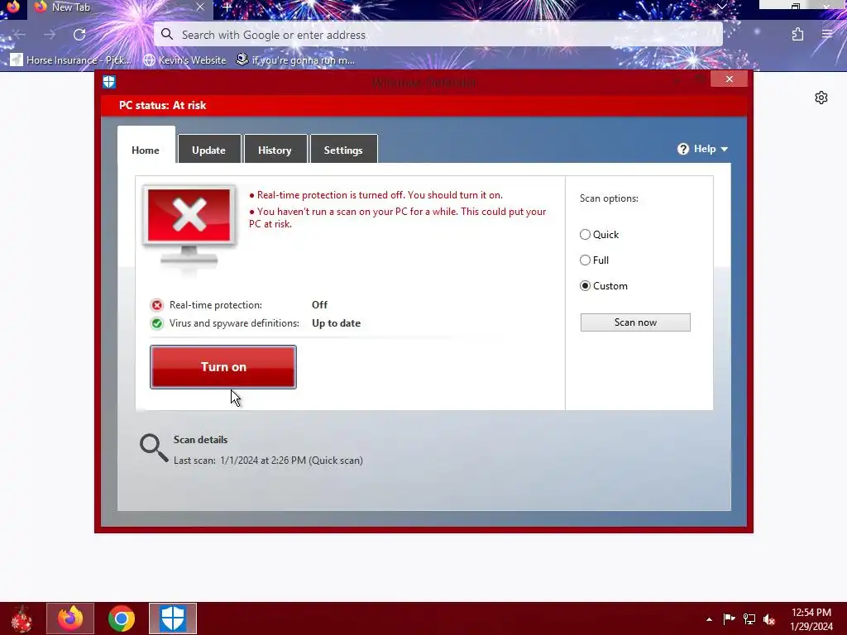Click the Scan details magnifier icon

153,448
